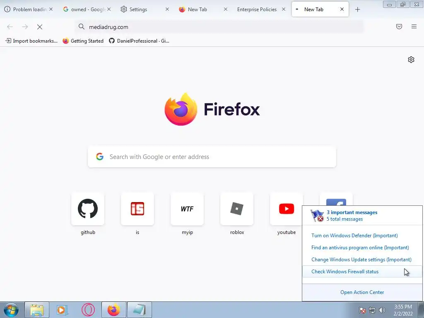Open volume control speaker icon
The height and width of the screenshot is (318, 424).
[x=382, y=310]
